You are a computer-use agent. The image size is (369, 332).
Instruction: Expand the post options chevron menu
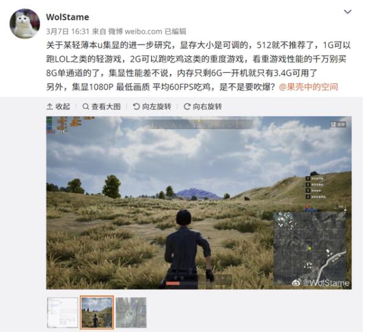(348, 12)
